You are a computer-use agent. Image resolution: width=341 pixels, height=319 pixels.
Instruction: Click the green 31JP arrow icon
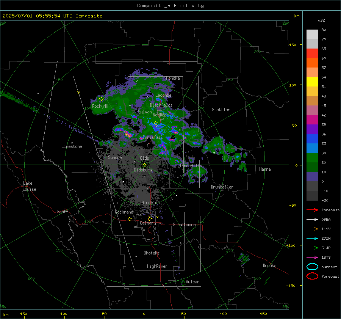(x=312, y=248)
